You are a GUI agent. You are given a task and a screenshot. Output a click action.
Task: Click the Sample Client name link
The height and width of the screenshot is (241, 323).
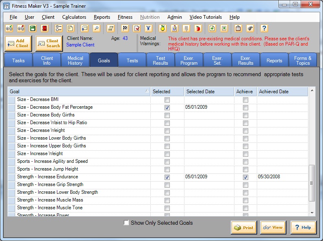[80, 44]
